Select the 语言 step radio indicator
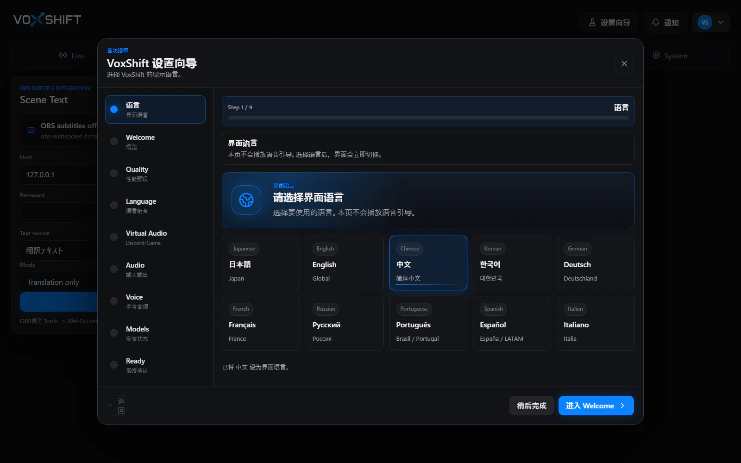741x463 pixels. click(x=114, y=110)
